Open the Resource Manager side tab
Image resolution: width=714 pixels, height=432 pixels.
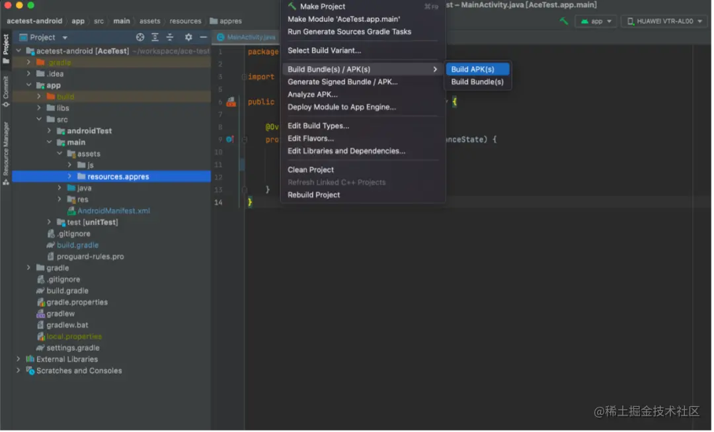point(6,153)
